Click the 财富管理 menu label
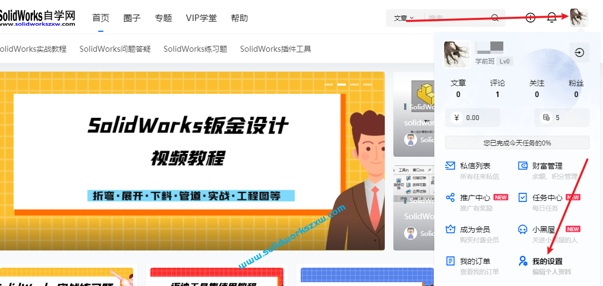Screen dimensions: 603x286 point(547,166)
